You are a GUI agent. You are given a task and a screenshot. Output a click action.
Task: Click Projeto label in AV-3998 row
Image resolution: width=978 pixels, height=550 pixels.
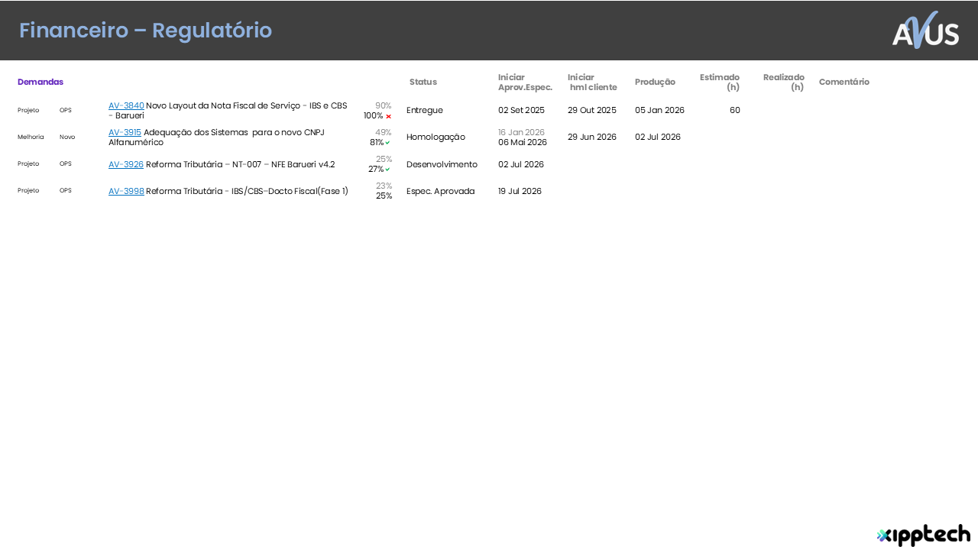pyautogui.click(x=28, y=190)
